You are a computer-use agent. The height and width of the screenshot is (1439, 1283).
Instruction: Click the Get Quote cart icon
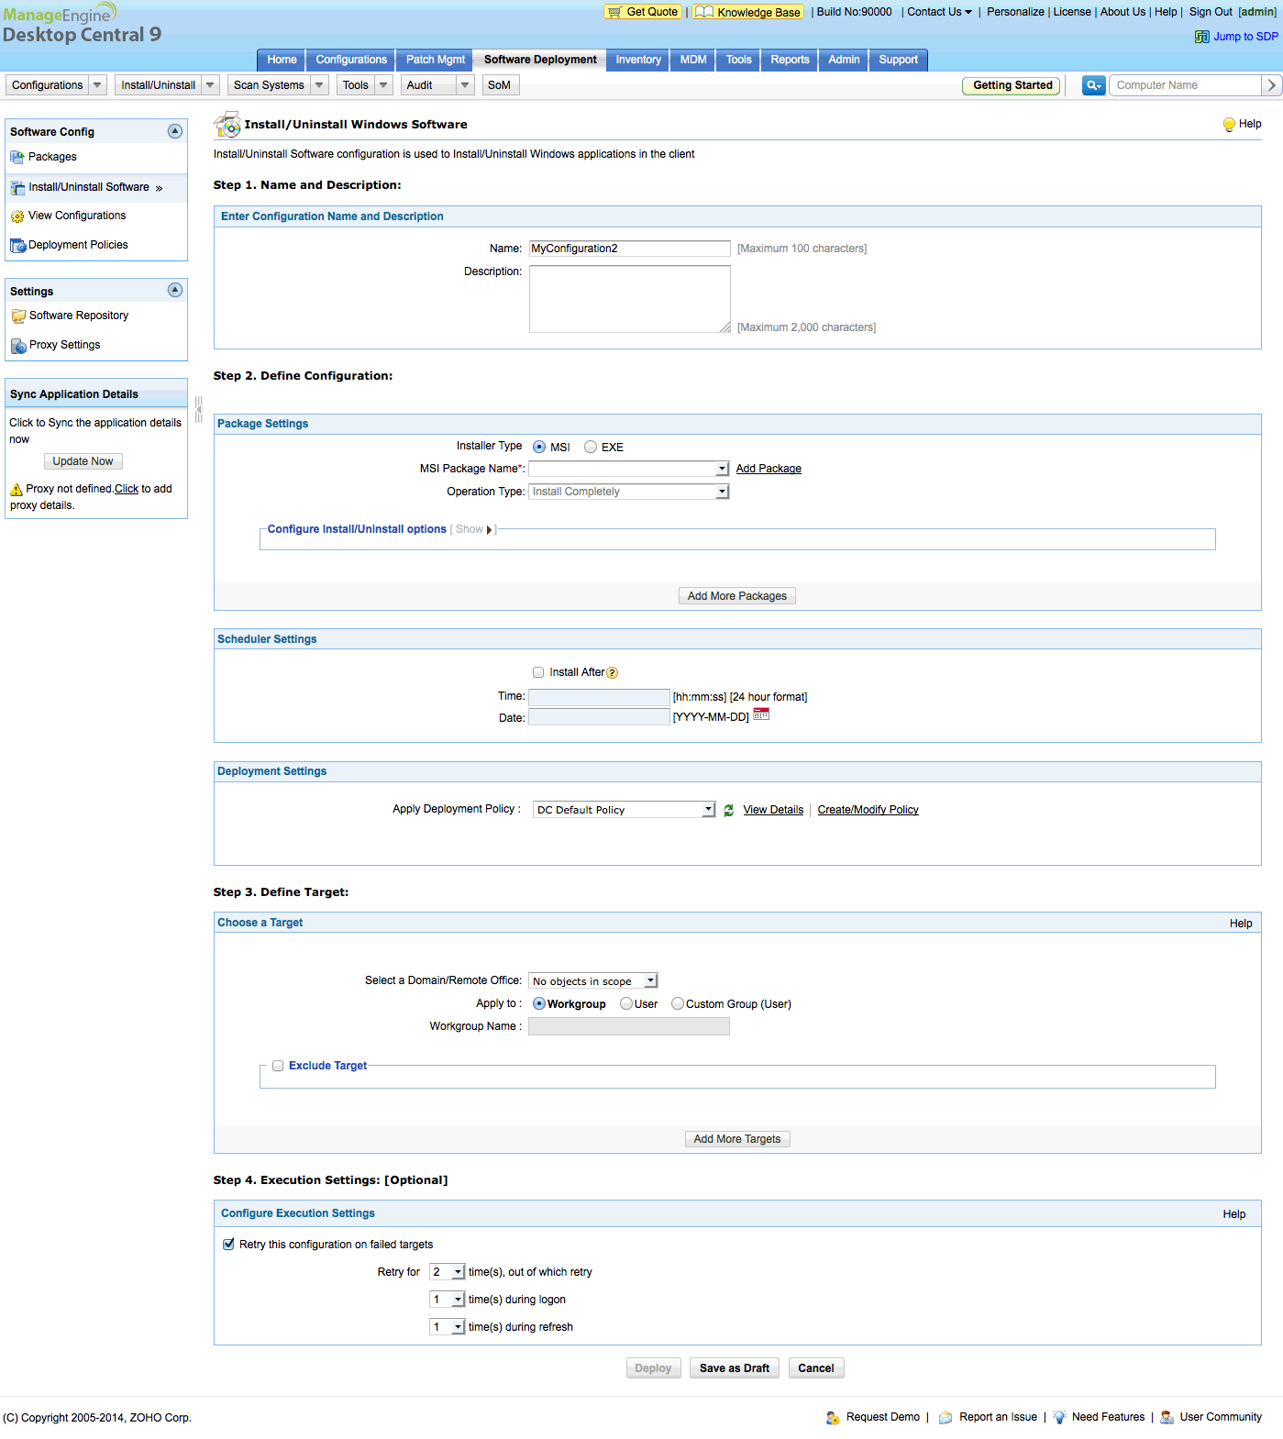tap(614, 12)
